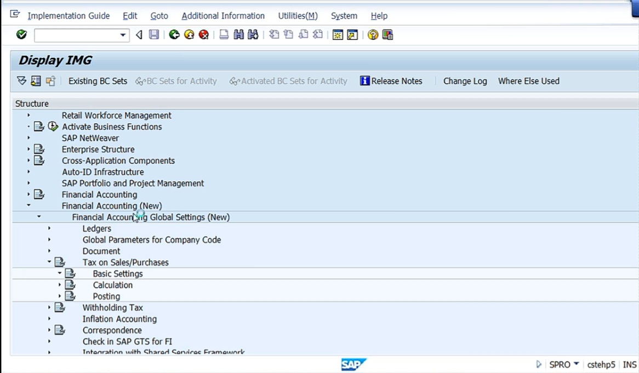Collapse Financial Accounting Global Settings (New) node

pos(39,217)
